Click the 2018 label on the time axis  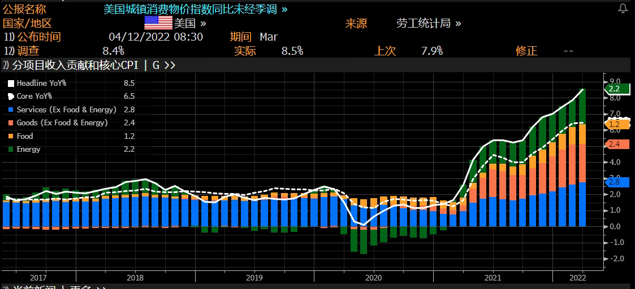tap(135, 278)
